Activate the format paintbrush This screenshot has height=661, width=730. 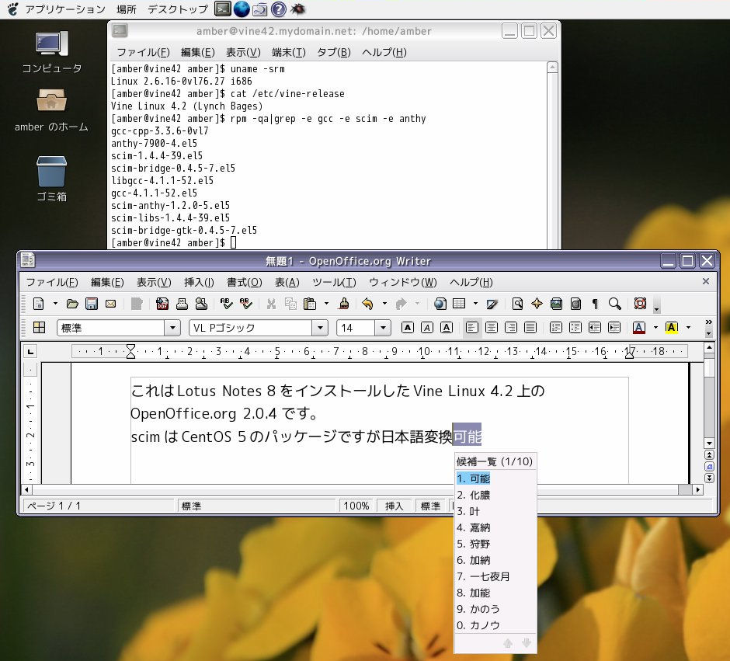(x=345, y=304)
